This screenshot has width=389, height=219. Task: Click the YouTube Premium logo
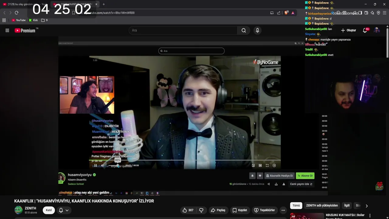coord(25,30)
